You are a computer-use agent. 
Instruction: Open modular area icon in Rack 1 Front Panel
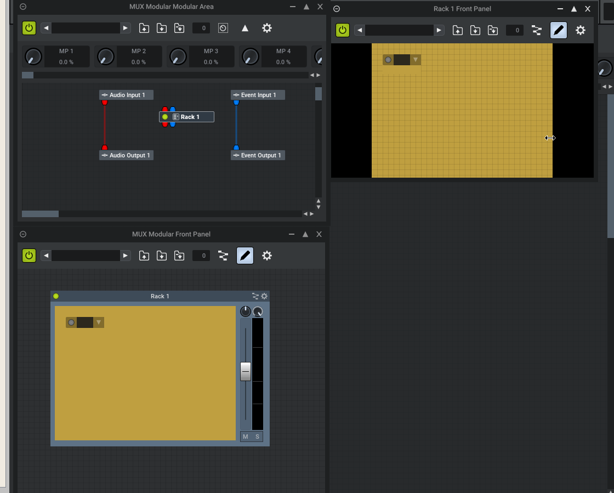pyautogui.click(x=537, y=30)
